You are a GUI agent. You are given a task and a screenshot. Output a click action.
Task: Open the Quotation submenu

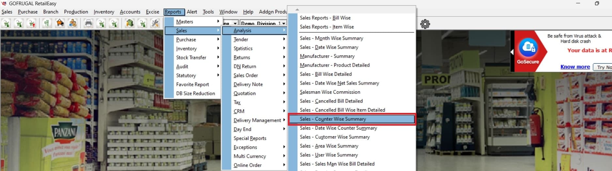[x=254, y=93]
